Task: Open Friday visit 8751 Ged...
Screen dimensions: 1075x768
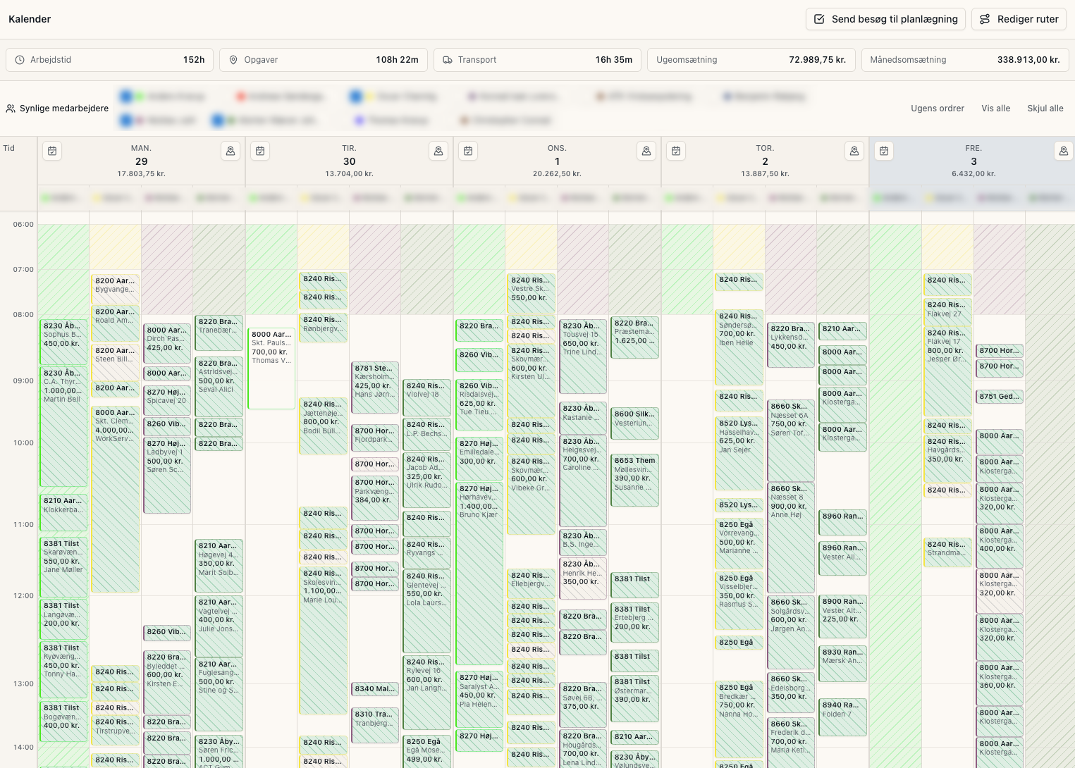Action: pyautogui.click(x=999, y=397)
